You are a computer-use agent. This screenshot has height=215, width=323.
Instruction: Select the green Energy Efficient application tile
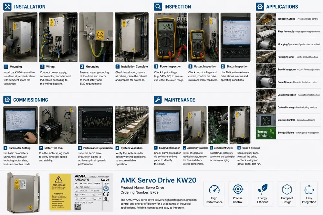(266, 133)
